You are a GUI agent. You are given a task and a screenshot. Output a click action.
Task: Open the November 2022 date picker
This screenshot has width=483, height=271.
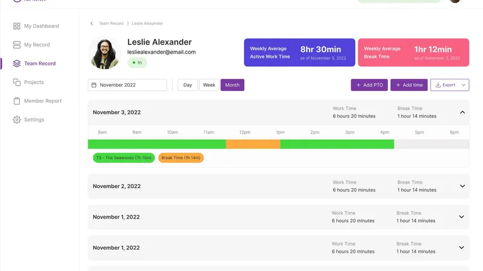pyautogui.click(x=127, y=85)
